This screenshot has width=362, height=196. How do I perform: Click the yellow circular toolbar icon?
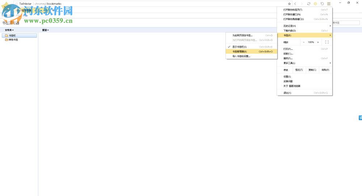pyautogui.click(x=315, y=4)
